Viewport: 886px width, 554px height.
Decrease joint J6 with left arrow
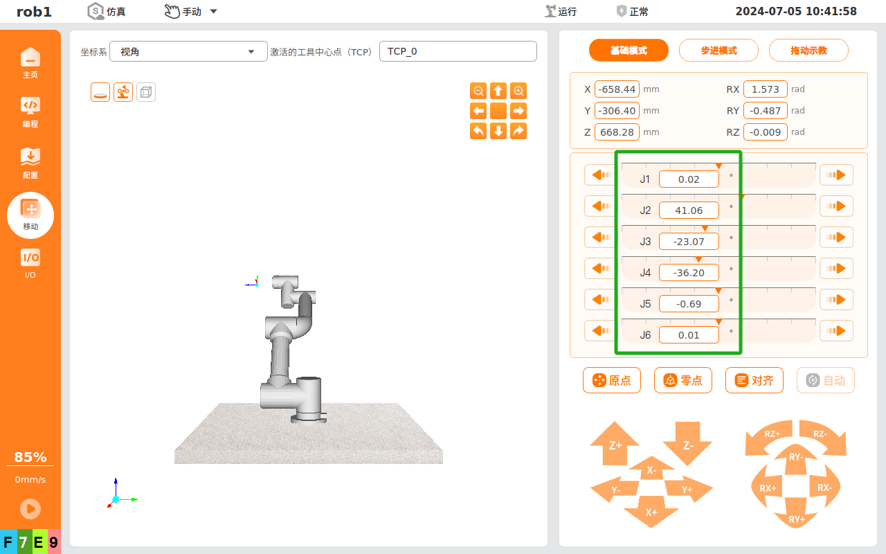[601, 331]
